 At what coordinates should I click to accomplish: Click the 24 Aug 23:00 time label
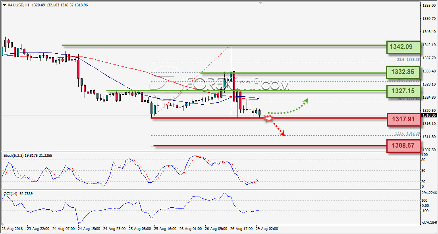click(x=114, y=229)
